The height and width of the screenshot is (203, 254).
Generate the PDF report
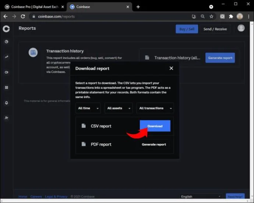click(154, 144)
